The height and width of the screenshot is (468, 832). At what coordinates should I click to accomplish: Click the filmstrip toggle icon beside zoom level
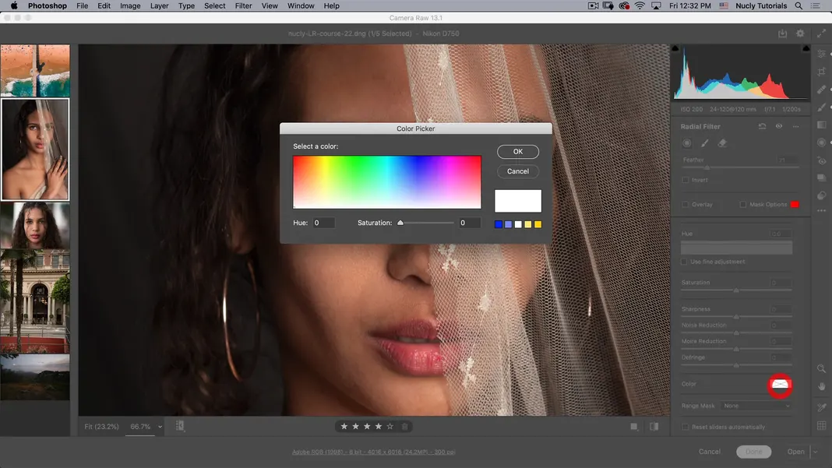click(x=180, y=426)
